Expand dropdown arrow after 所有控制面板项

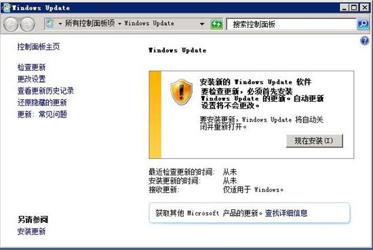(x=119, y=24)
